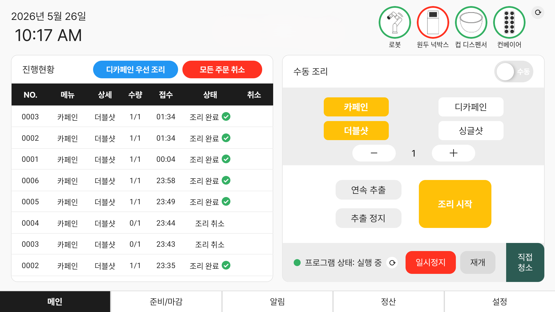Click the 23:58 received time cell
The width and height of the screenshot is (555, 312).
pos(166,181)
